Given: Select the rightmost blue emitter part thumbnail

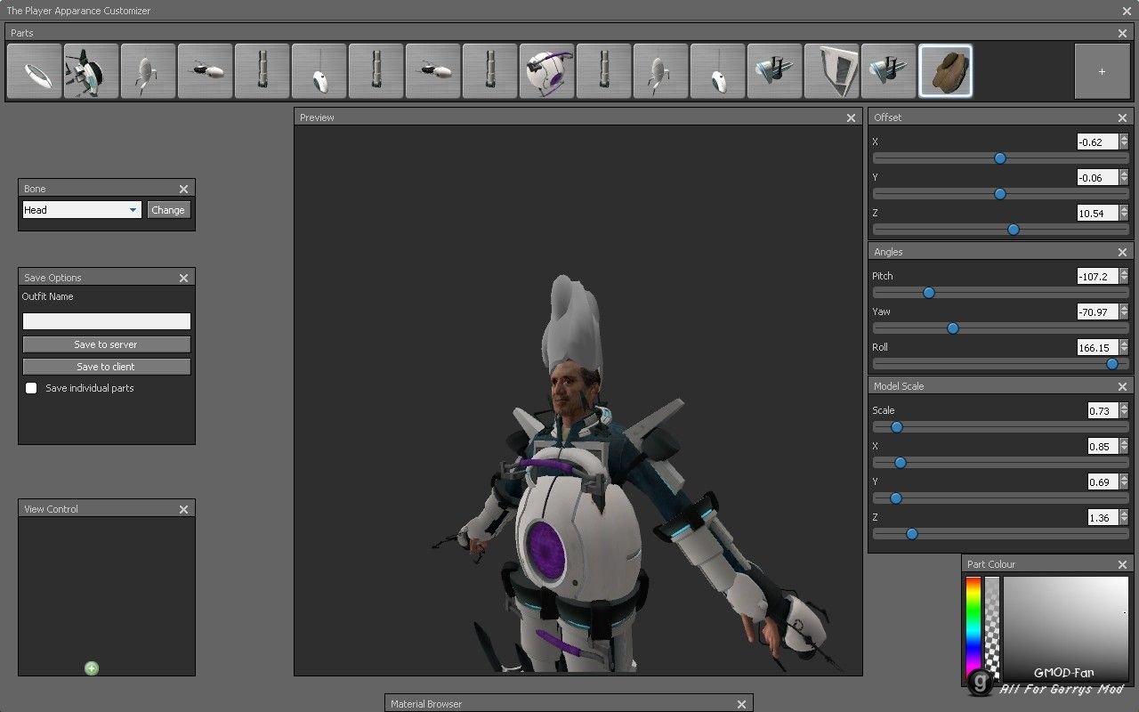Looking at the screenshot, I should 888,71.
